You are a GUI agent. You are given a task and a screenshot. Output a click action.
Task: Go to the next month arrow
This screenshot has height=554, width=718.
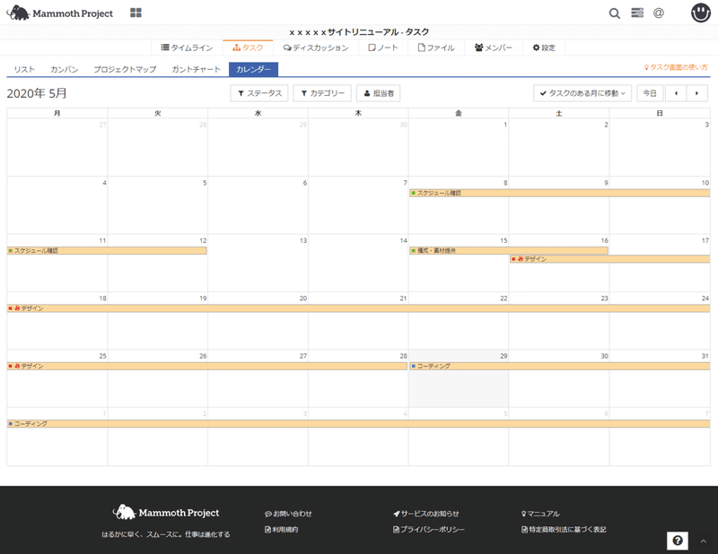click(x=697, y=93)
